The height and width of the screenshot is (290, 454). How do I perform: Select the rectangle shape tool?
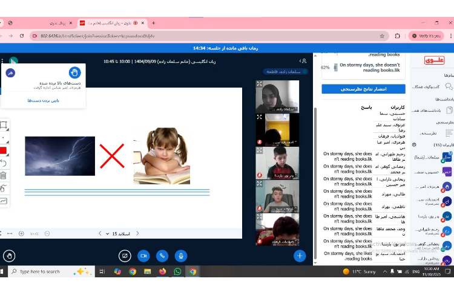click(4, 126)
